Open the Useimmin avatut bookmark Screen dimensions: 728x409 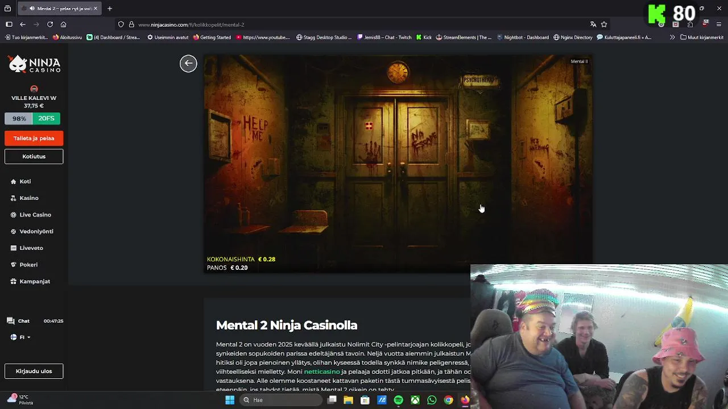point(168,37)
